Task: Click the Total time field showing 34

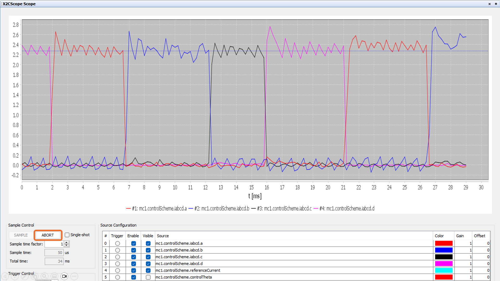Action: (54, 261)
